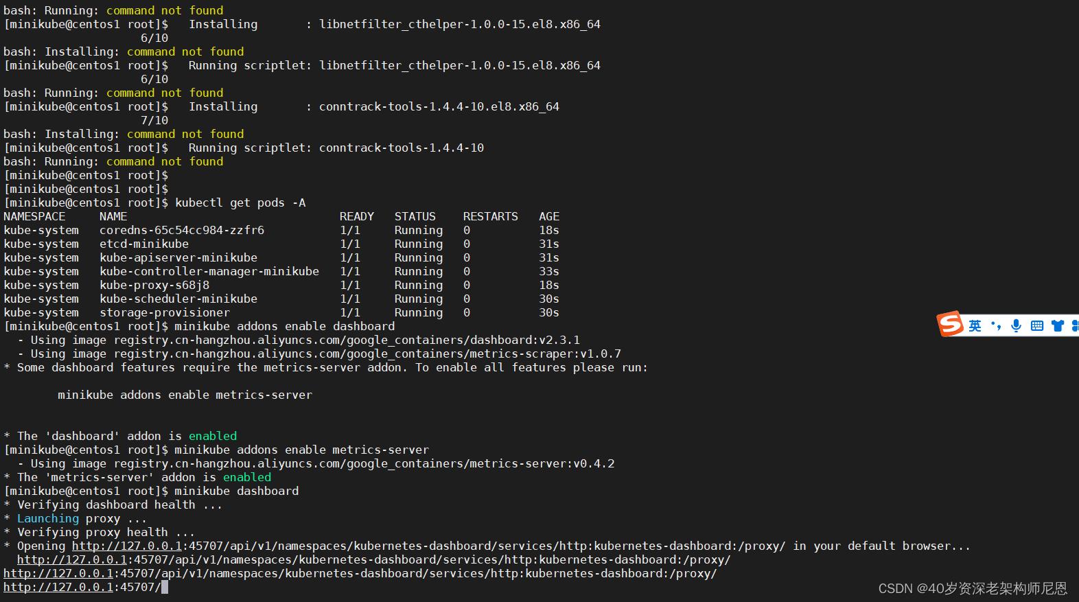
Task: Click the storage-provisioner pod name
Action: coord(165,313)
